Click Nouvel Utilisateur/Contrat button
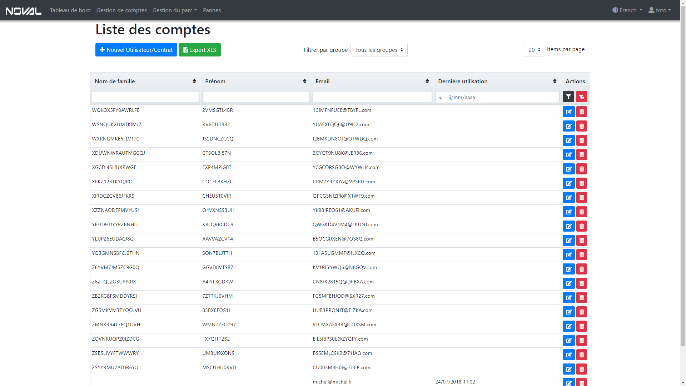Viewport: 686px width, 386px height. [x=136, y=50]
